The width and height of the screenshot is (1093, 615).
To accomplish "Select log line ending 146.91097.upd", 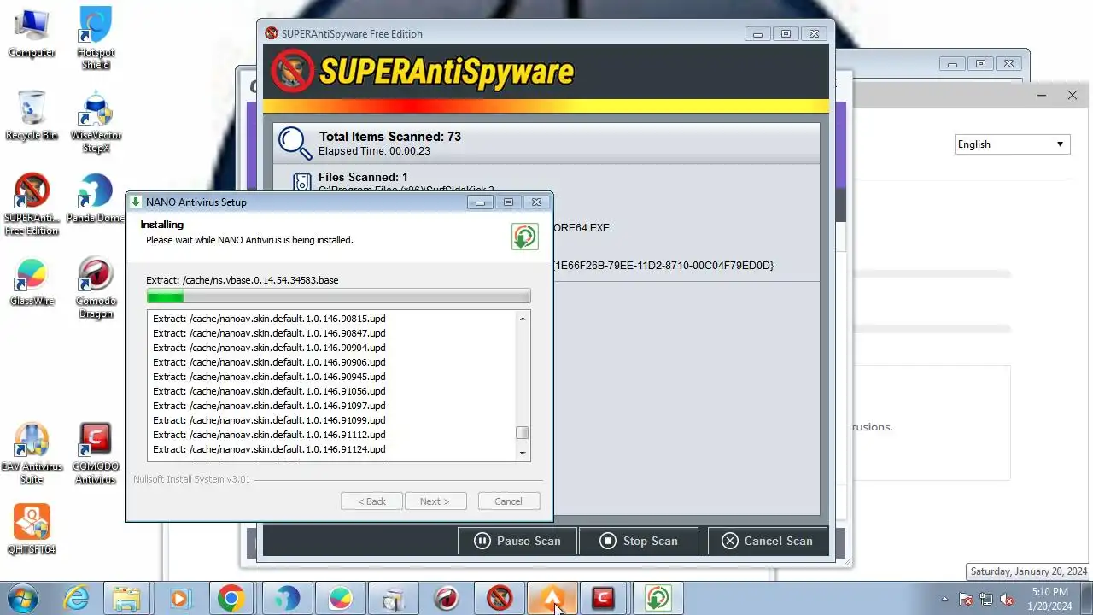I will tap(269, 406).
